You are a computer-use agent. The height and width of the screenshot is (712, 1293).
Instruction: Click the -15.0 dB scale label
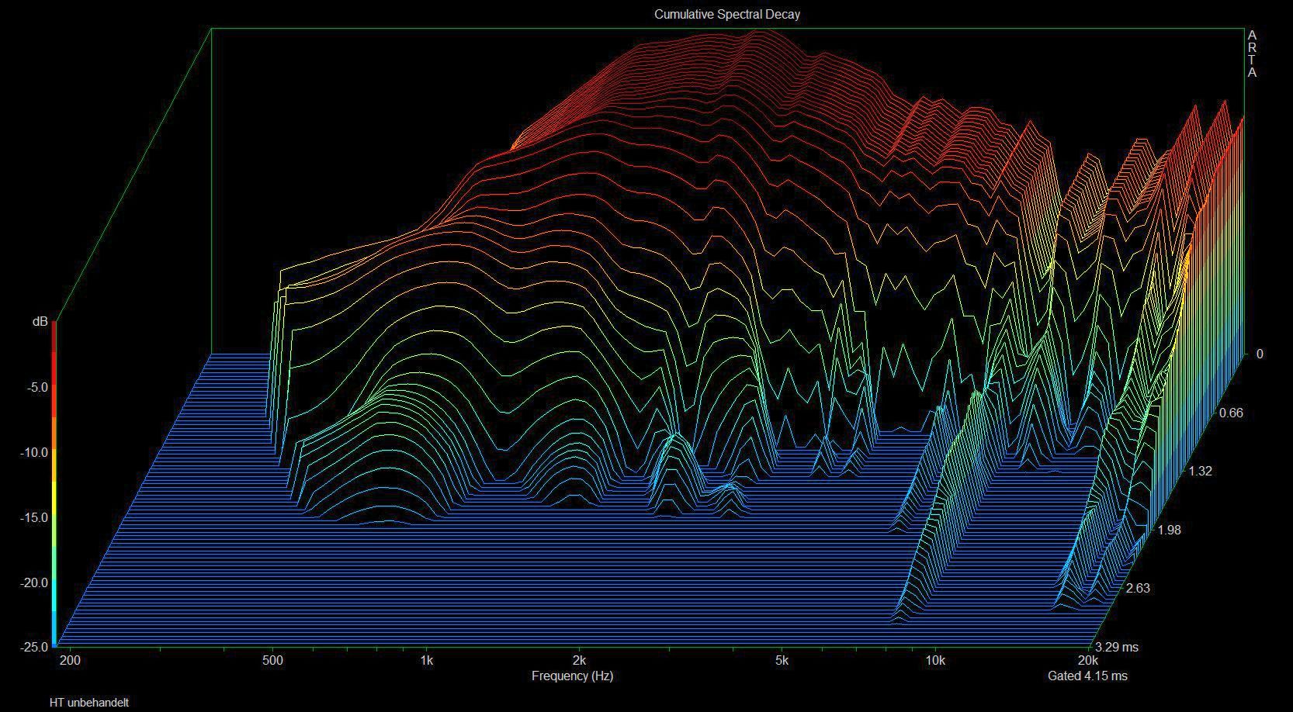[33, 517]
